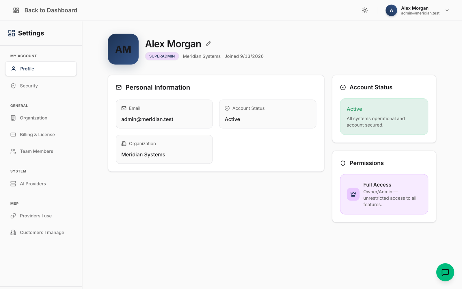Click the building icon in Organization info card
The height and width of the screenshot is (289, 462).
coord(124,144)
